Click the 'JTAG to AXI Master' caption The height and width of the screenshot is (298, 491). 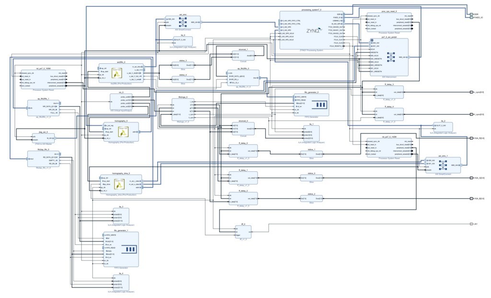[x=43, y=144]
